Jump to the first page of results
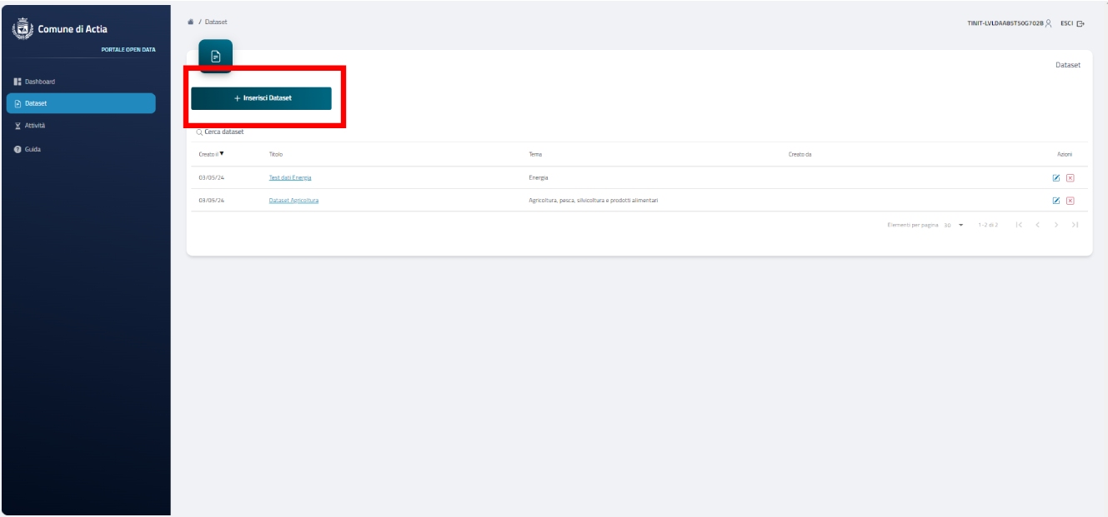The width and height of the screenshot is (1108, 517). 1017,225
